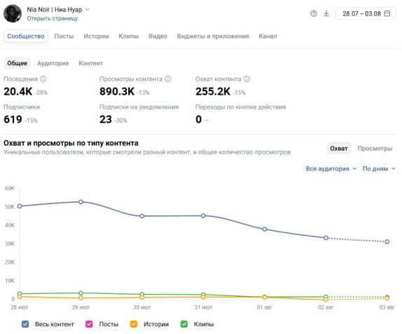Expand community switcher chevron near Nia Noir
402x334 pixels.
[x=88, y=10]
